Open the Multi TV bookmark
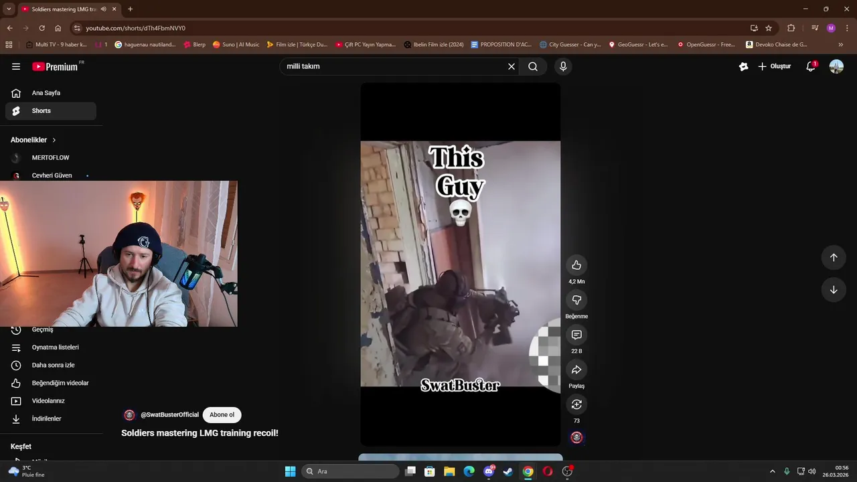This screenshot has height=482, width=857. (x=56, y=45)
